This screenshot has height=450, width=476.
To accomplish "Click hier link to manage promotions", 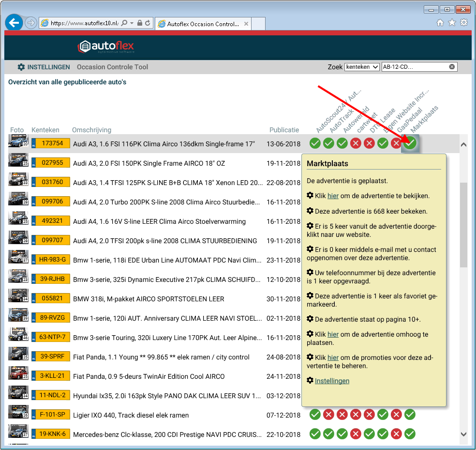I will click(333, 357).
